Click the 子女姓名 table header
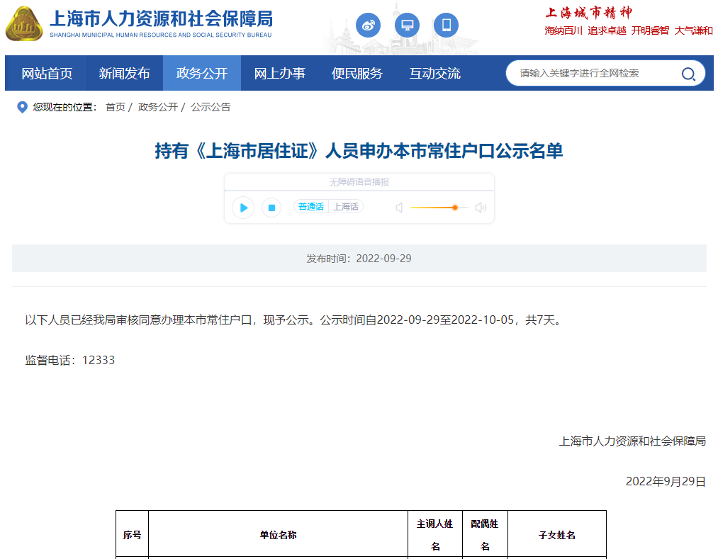This screenshot has width=718, height=559. (557, 535)
